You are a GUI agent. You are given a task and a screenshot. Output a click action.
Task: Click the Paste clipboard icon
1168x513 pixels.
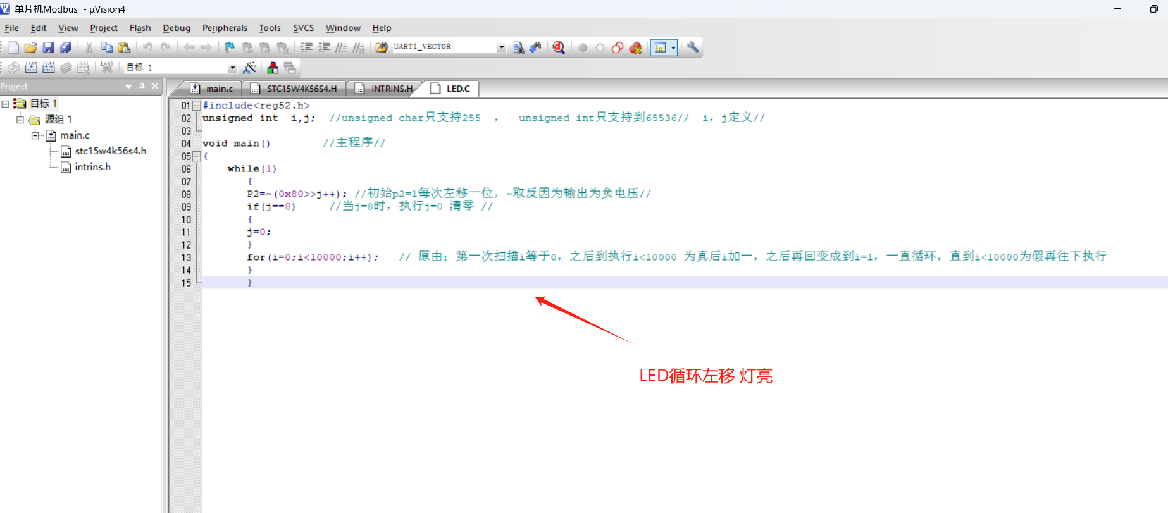coord(124,47)
